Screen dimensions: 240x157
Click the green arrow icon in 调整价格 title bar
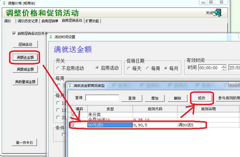[4, 3]
